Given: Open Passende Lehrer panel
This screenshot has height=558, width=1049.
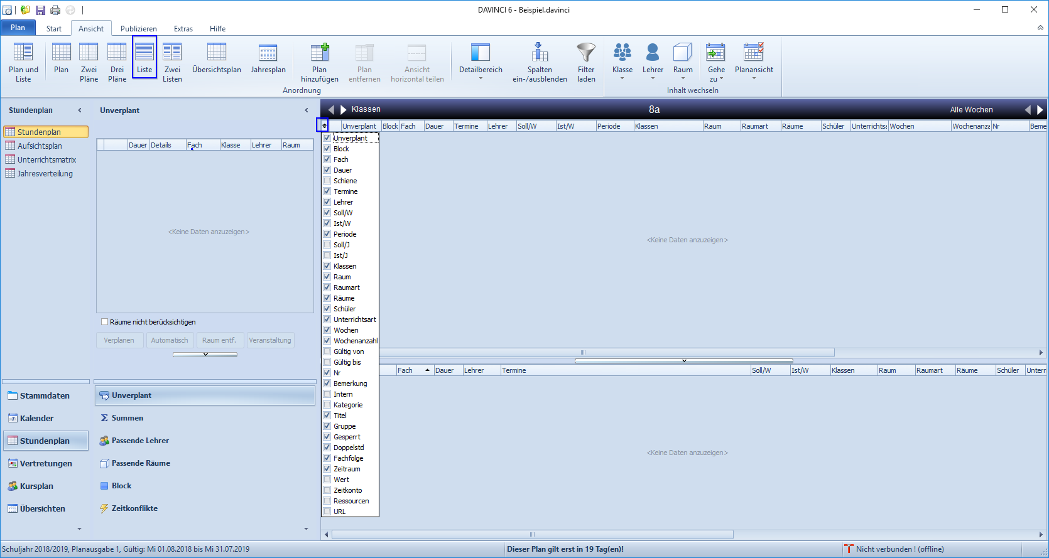Looking at the screenshot, I should click(205, 441).
